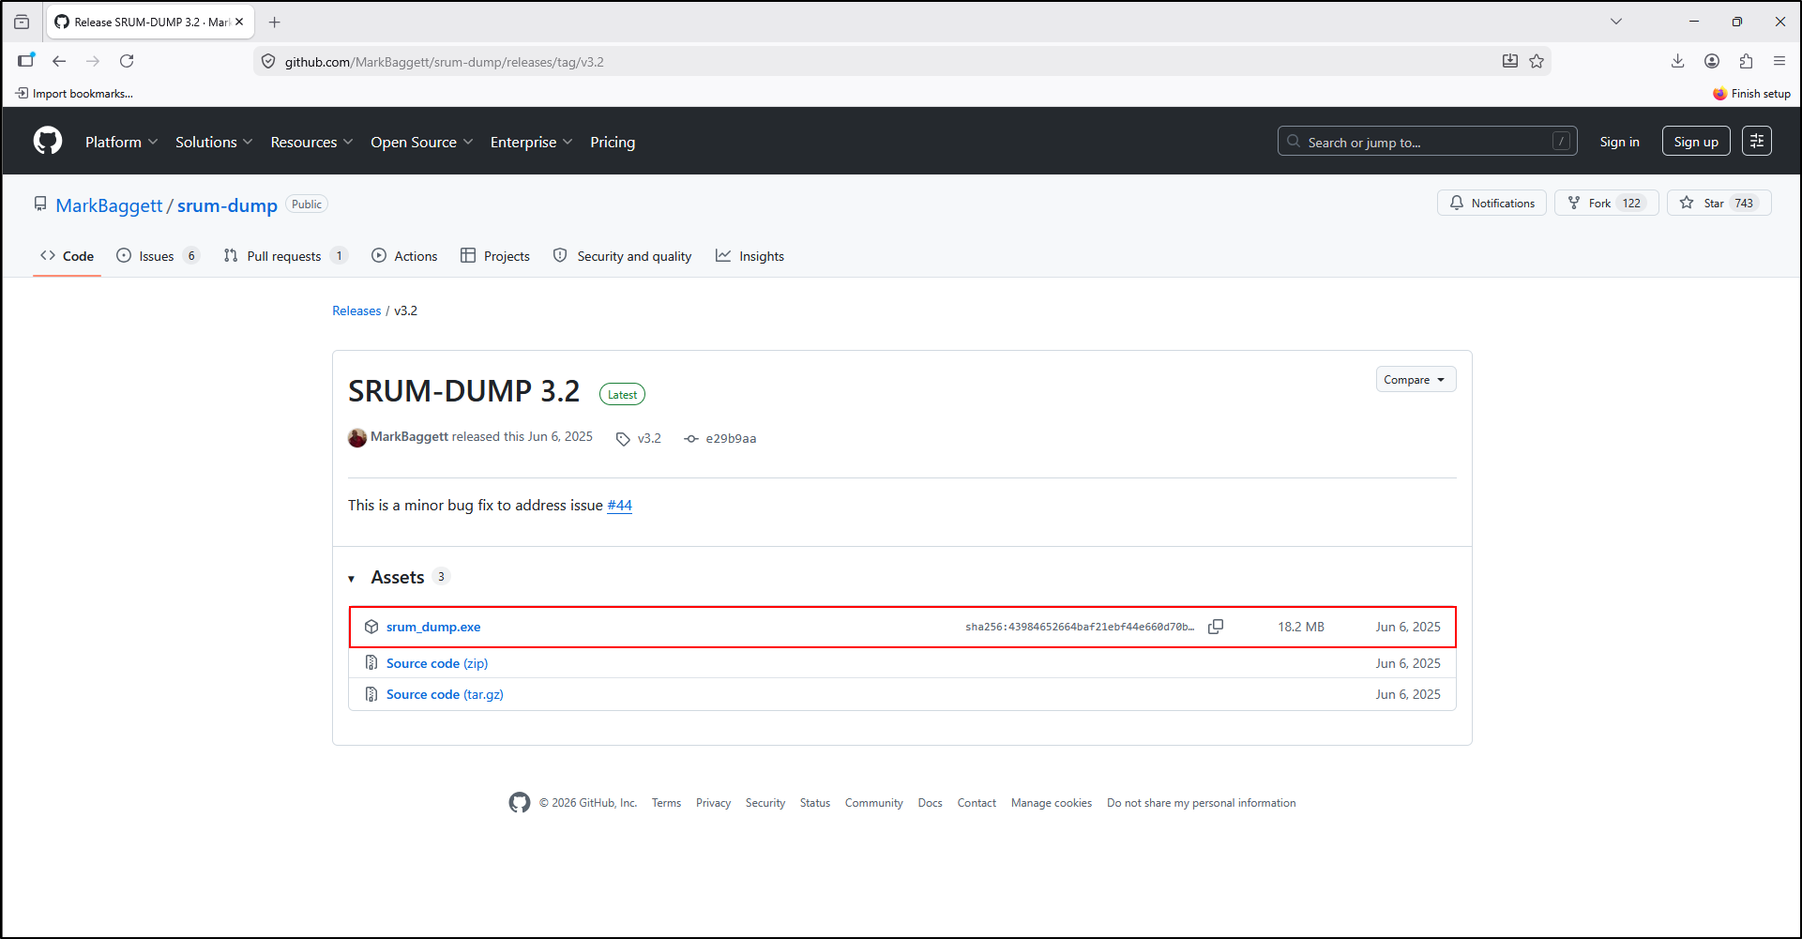Image resolution: width=1802 pixels, height=939 pixels.
Task: Focus the Search or jump to field
Action: click(x=1427, y=142)
